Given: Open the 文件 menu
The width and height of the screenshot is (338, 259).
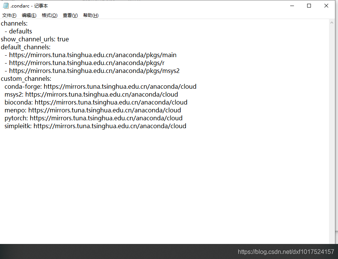Looking at the screenshot, I should click(9, 15).
